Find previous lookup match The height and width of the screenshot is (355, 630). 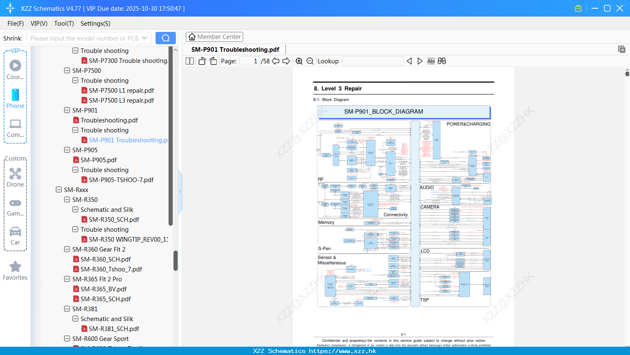[409, 61]
